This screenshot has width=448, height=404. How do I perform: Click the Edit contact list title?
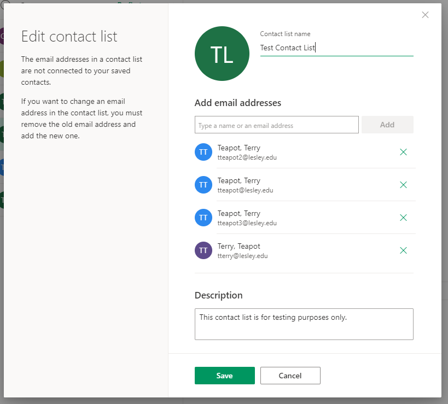pyautogui.click(x=69, y=37)
